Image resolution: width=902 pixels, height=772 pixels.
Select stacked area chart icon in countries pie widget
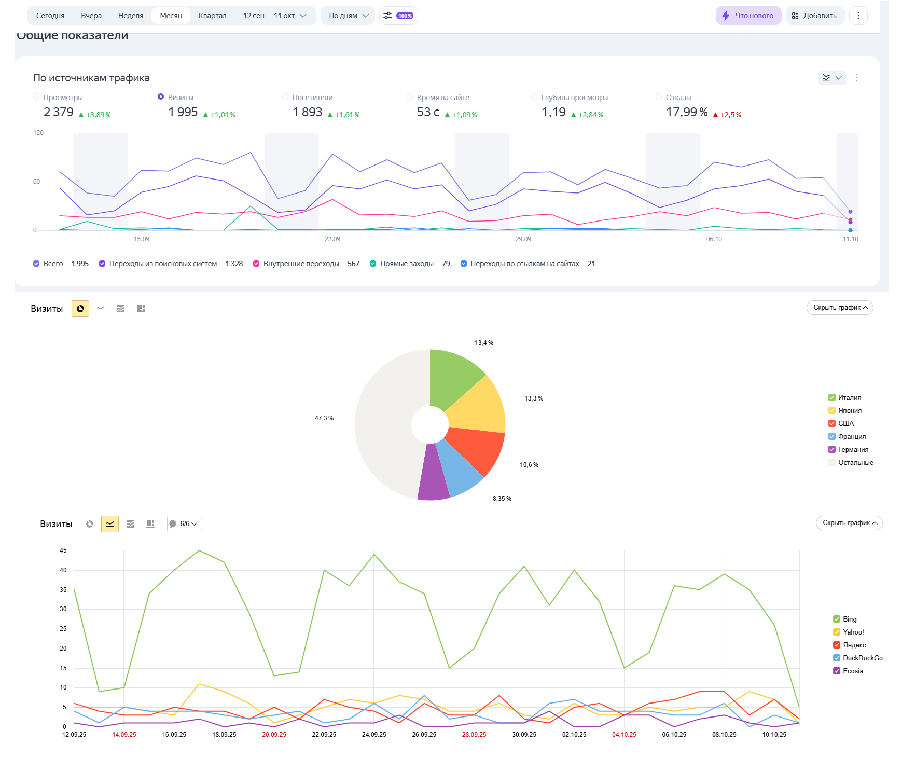pyautogui.click(x=121, y=309)
